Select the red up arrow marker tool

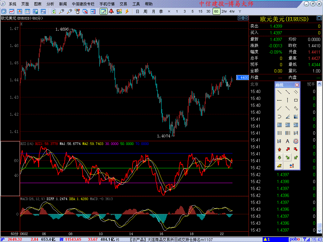[279, 150]
